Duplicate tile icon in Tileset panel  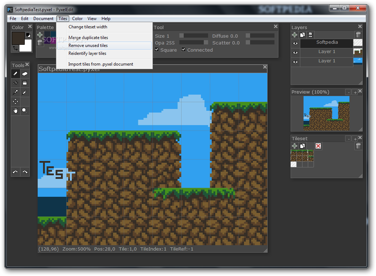(x=302, y=146)
